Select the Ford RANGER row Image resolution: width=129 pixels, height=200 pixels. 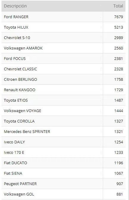pos(63,17)
